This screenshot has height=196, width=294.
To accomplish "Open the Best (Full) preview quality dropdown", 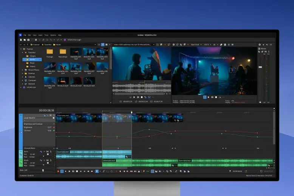I will (x=196, y=45).
